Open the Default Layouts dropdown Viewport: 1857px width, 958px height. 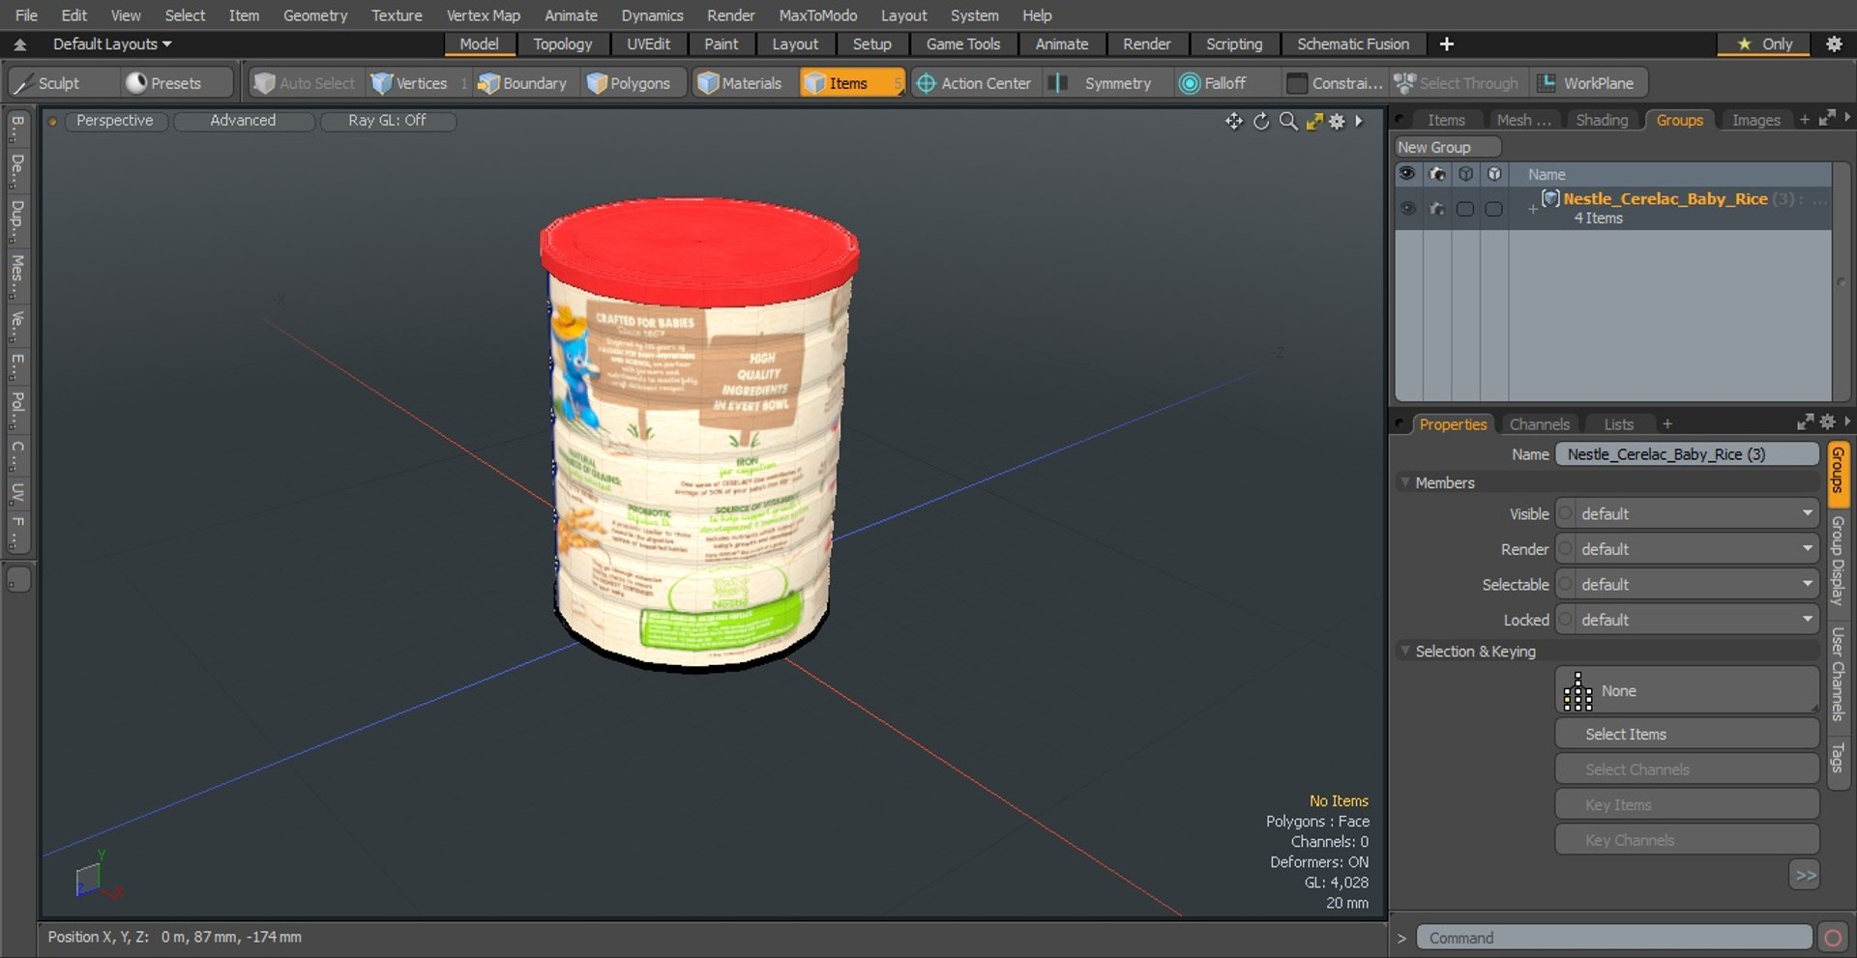coord(112,44)
